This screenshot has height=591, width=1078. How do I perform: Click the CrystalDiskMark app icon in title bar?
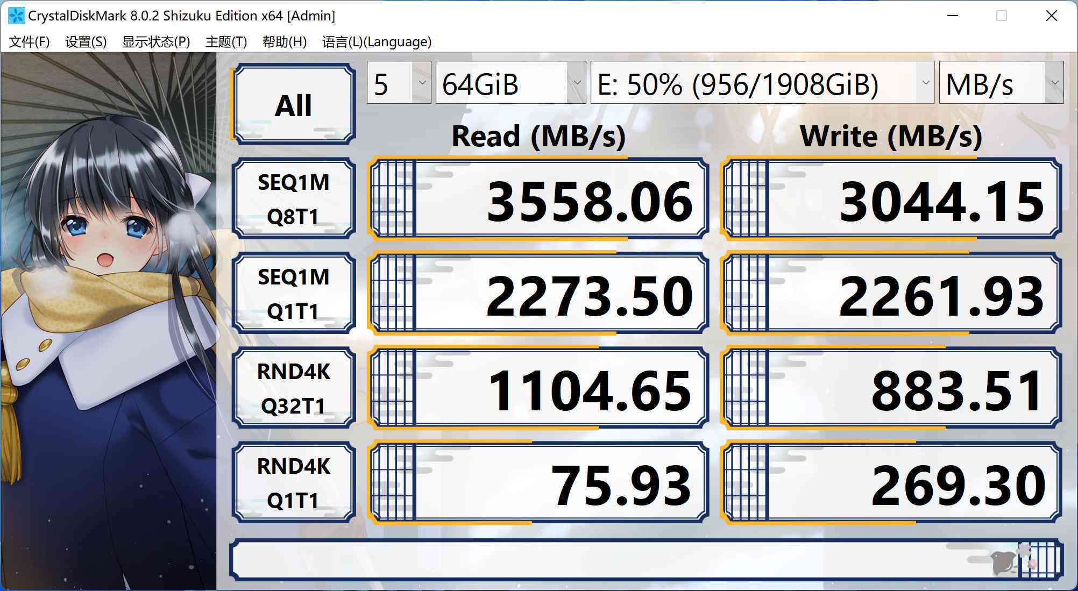[x=16, y=16]
